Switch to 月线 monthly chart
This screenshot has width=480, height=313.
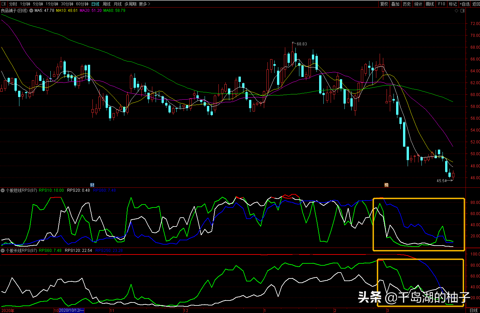point(117,4)
